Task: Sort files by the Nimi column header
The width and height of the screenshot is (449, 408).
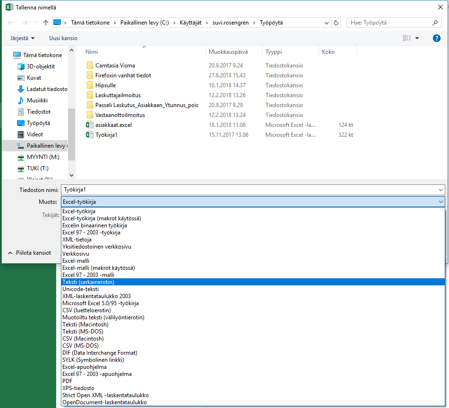Action: pyautogui.click(x=92, y=52)
